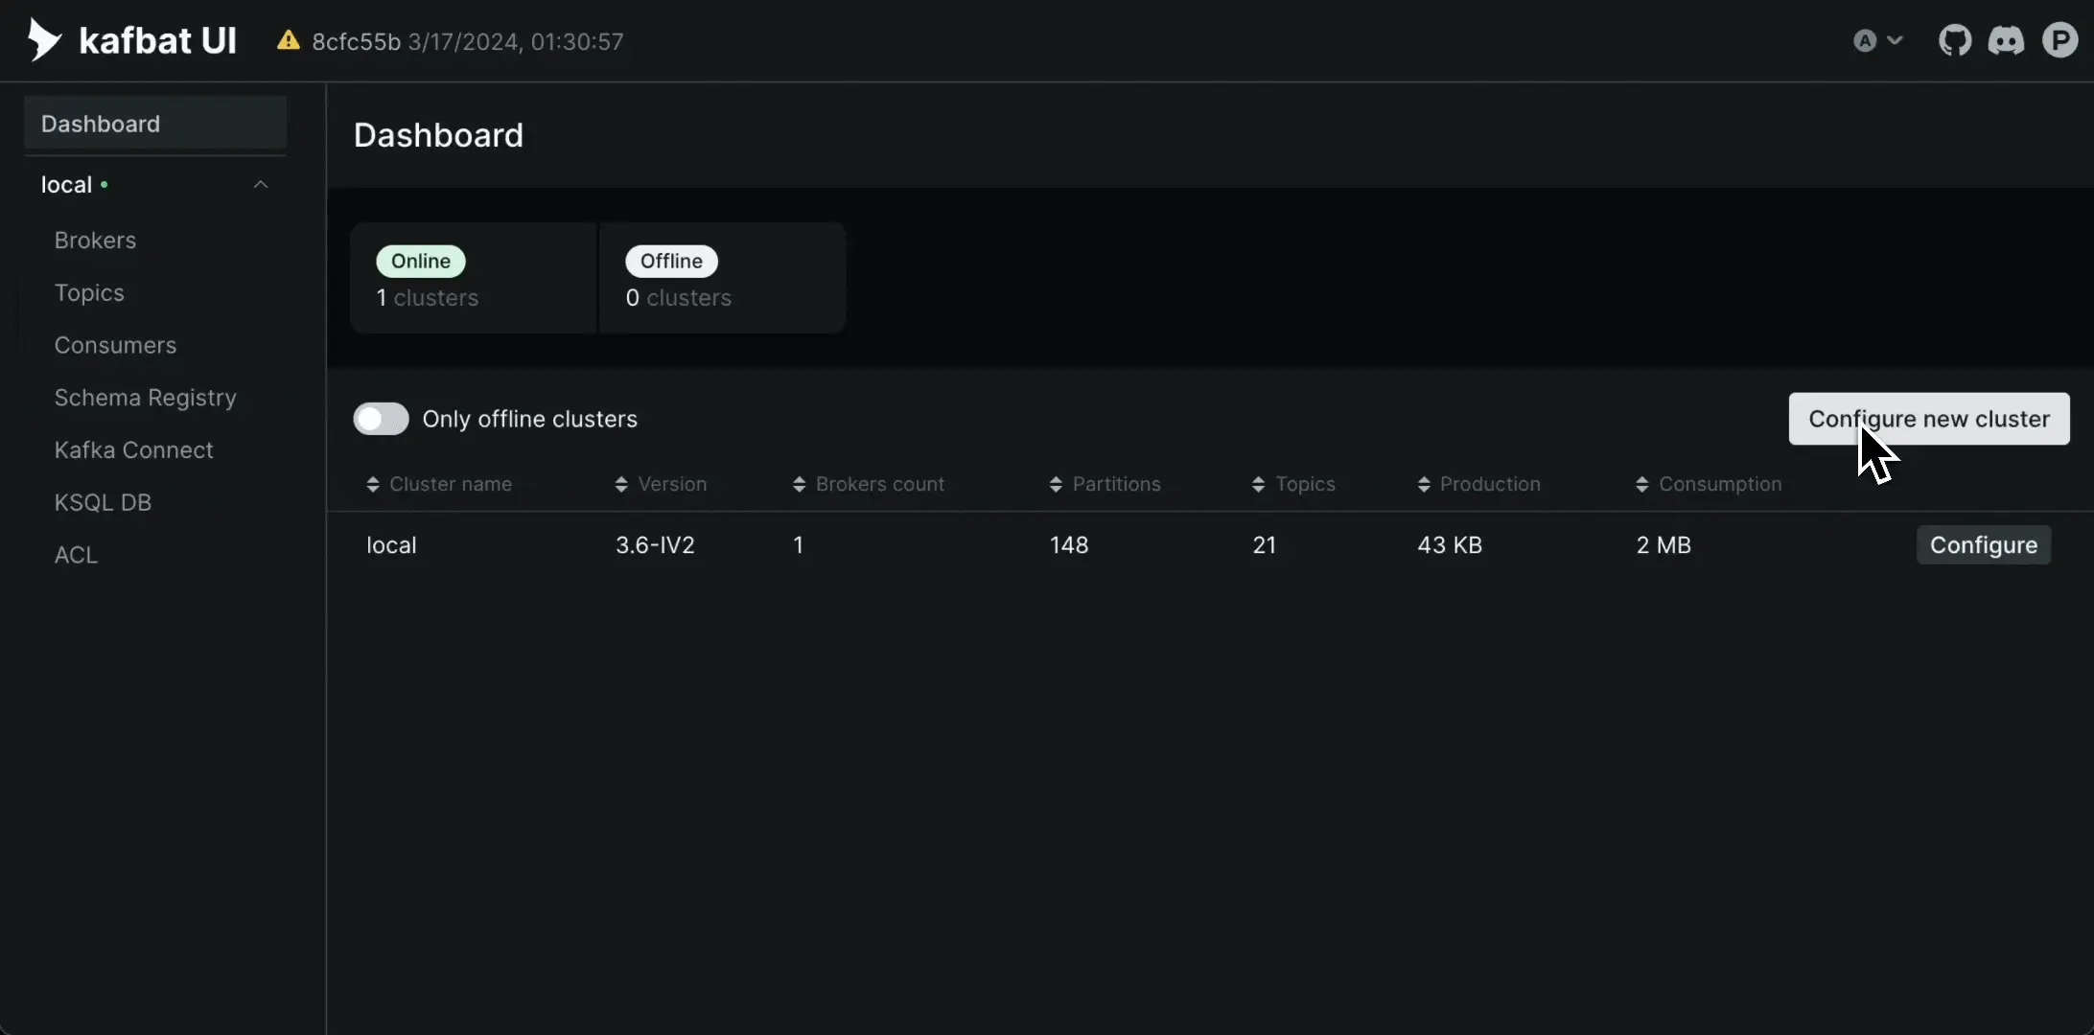The height and width of the screenshot is (1035, 2094).
Task: Open the Discord community link
Action: pyautogui.click(x=2006, y=40)
